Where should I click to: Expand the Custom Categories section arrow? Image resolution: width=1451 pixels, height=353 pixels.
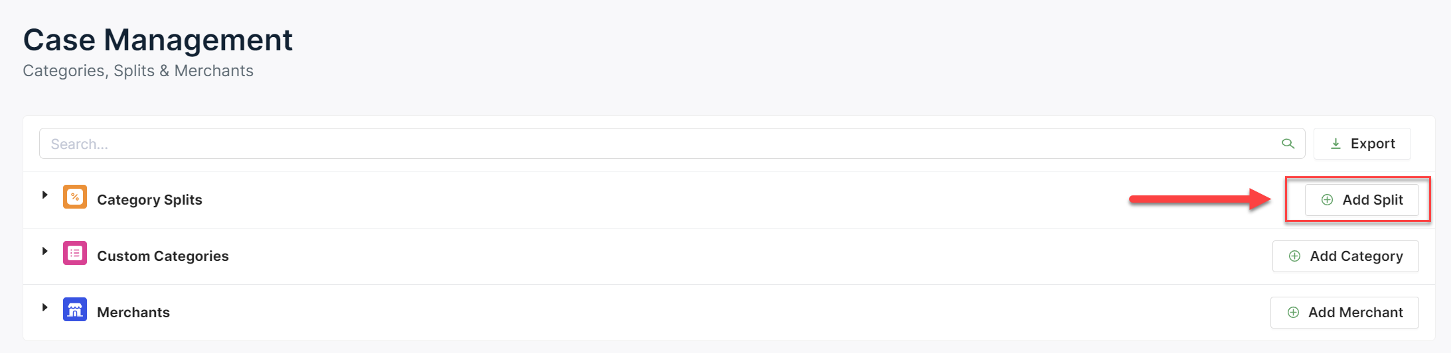coord(44,252)
